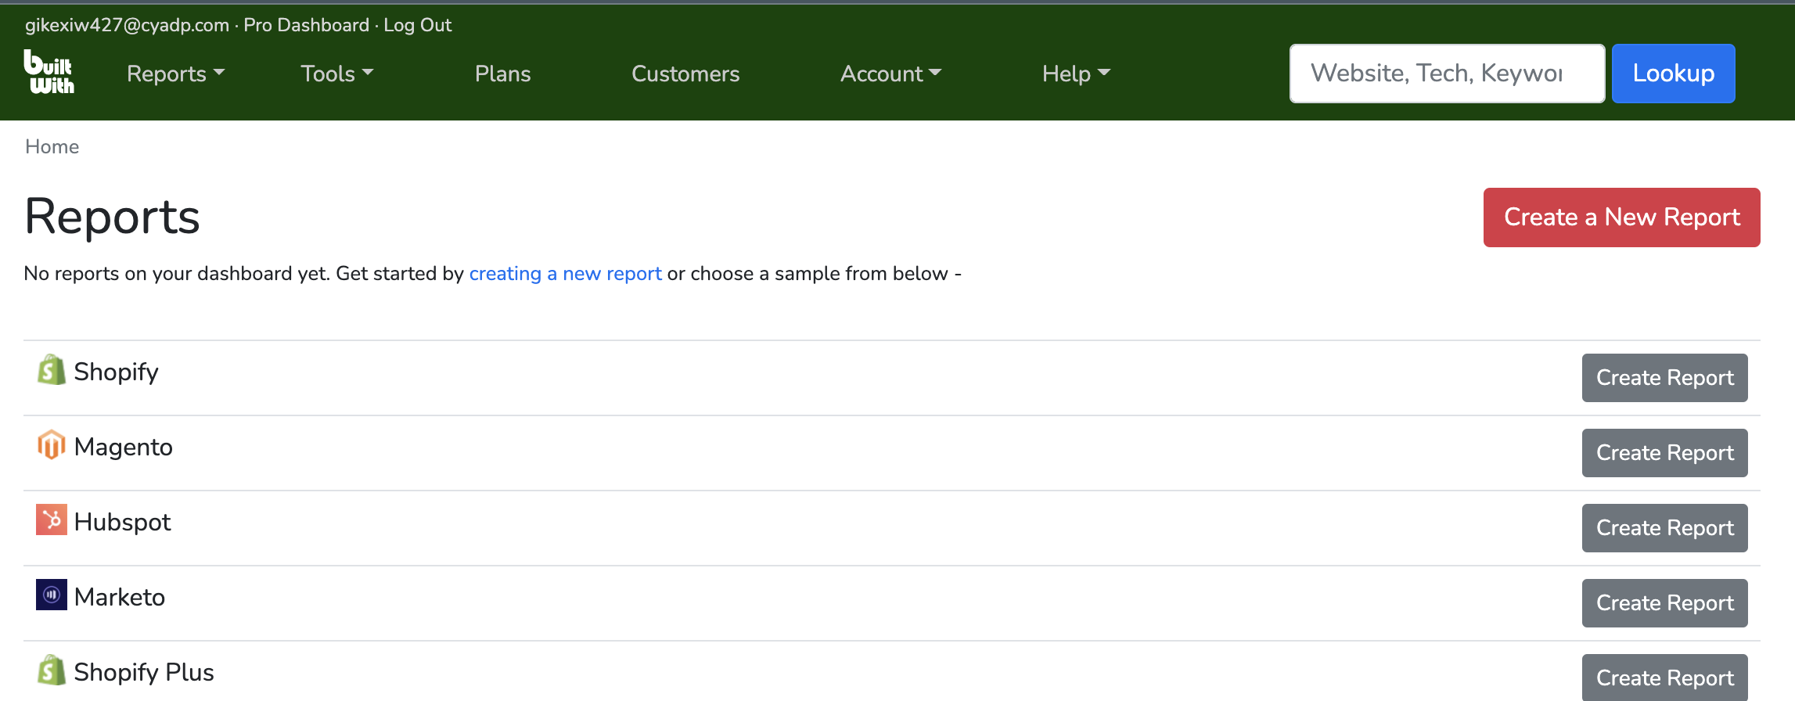Image resolution: width=1795 pixels, height=701 pixels.
Task: Click the Shopify Plus bag icon
Action: (52, 670)
